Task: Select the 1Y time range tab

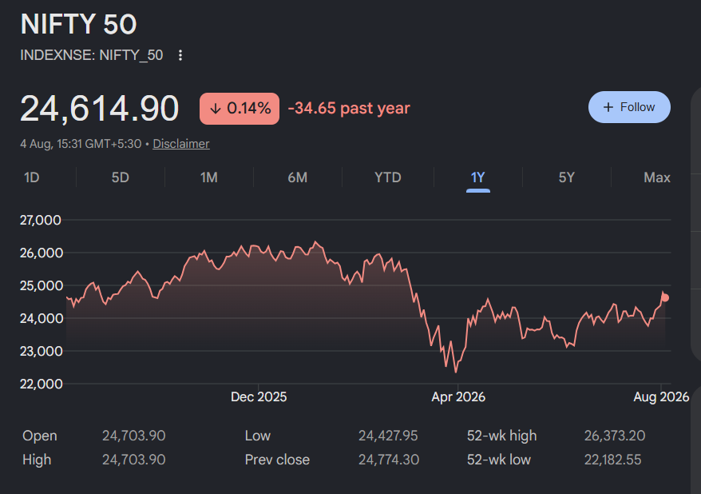Action: [x=478, y=177]
